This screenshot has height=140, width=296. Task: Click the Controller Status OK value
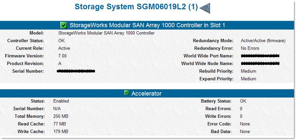click(61, 41)
